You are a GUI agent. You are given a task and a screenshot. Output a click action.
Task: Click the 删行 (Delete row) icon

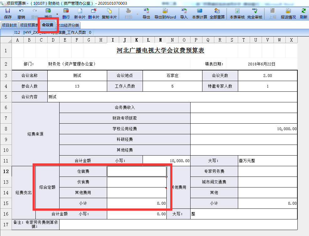click(x=66, y=13)
